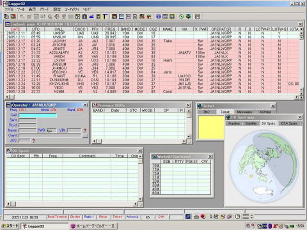Click the スタート button on taskbar
This screenshot has height=230, width=307.
click(x=10, y=226)
